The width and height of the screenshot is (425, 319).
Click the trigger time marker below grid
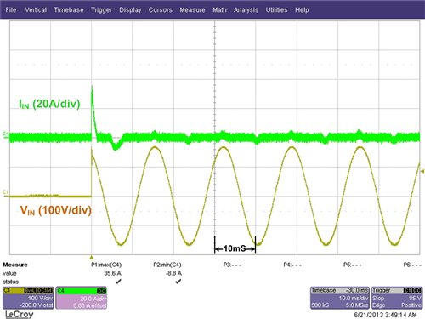91,257
